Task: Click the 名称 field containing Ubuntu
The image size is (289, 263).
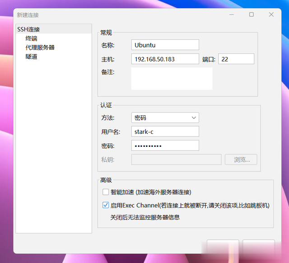Action: point(165,45)
